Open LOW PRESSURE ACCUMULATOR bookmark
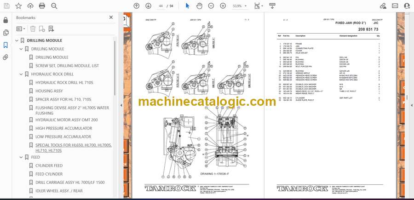The width and height of the screenshot is (414, 200). tap(63, 137)
